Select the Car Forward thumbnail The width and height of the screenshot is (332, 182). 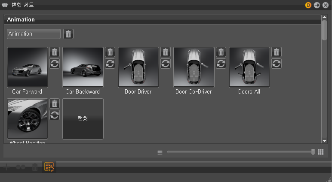[28, 67]
